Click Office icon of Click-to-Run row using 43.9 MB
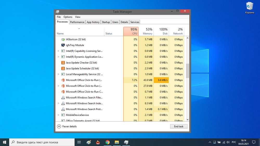Screen dimensions: 260x146 click(x=63, y=80)
